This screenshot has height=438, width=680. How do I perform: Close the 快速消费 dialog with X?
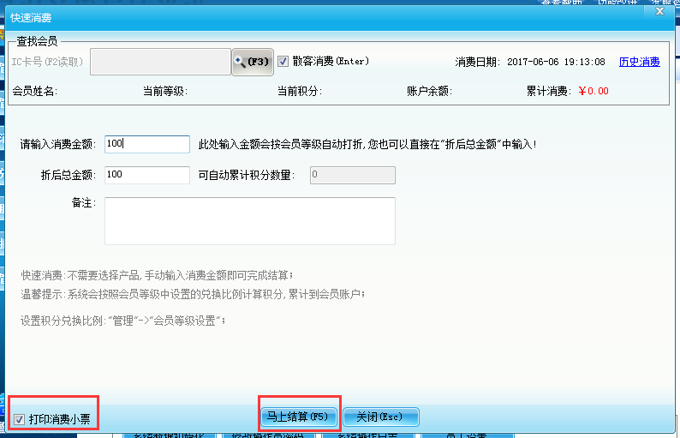point(659,11)
